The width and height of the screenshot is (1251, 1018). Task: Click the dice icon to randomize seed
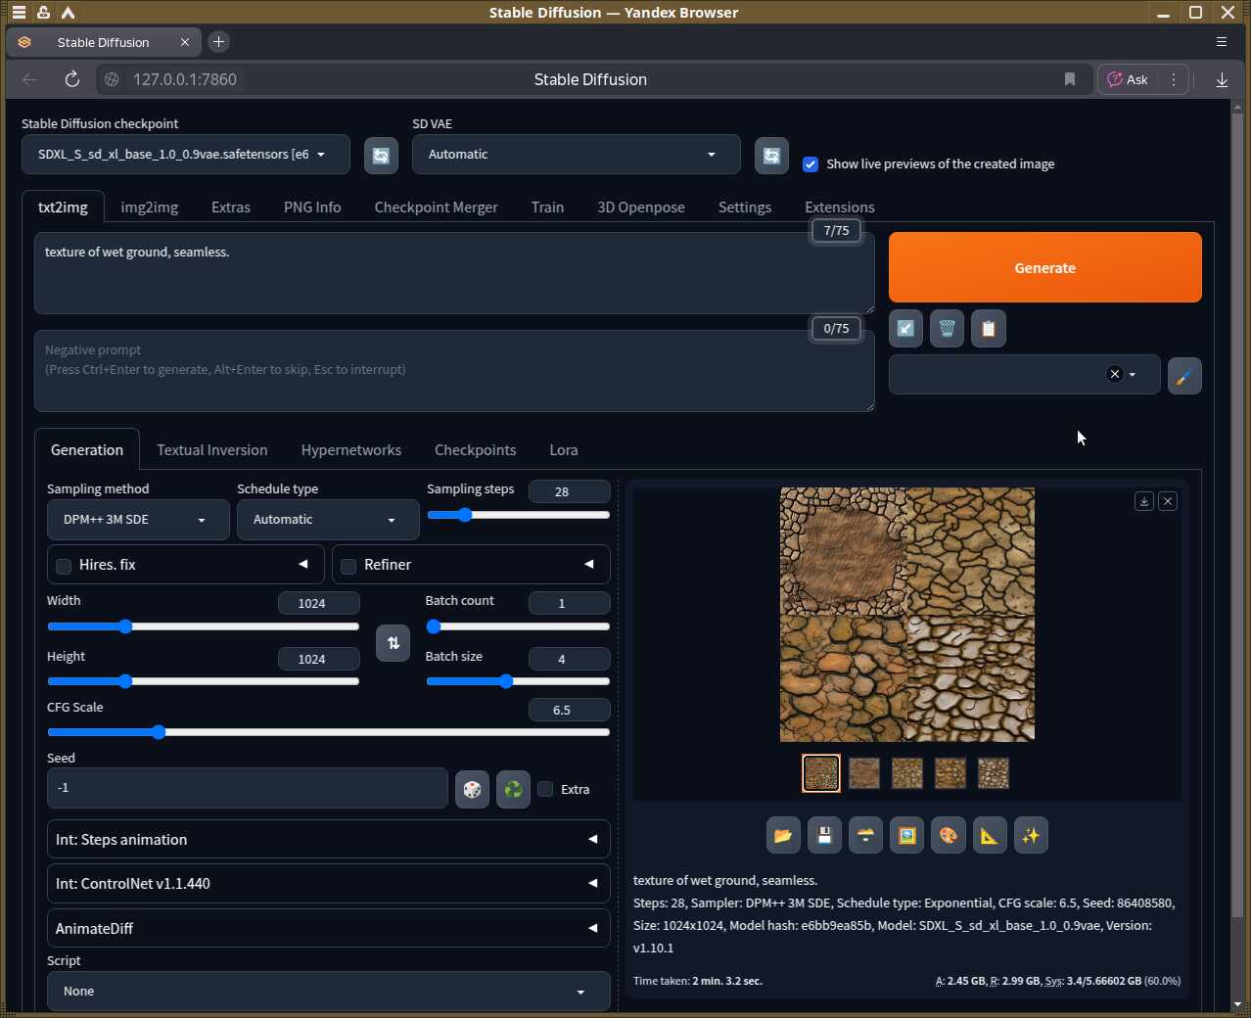coord(472,789)
